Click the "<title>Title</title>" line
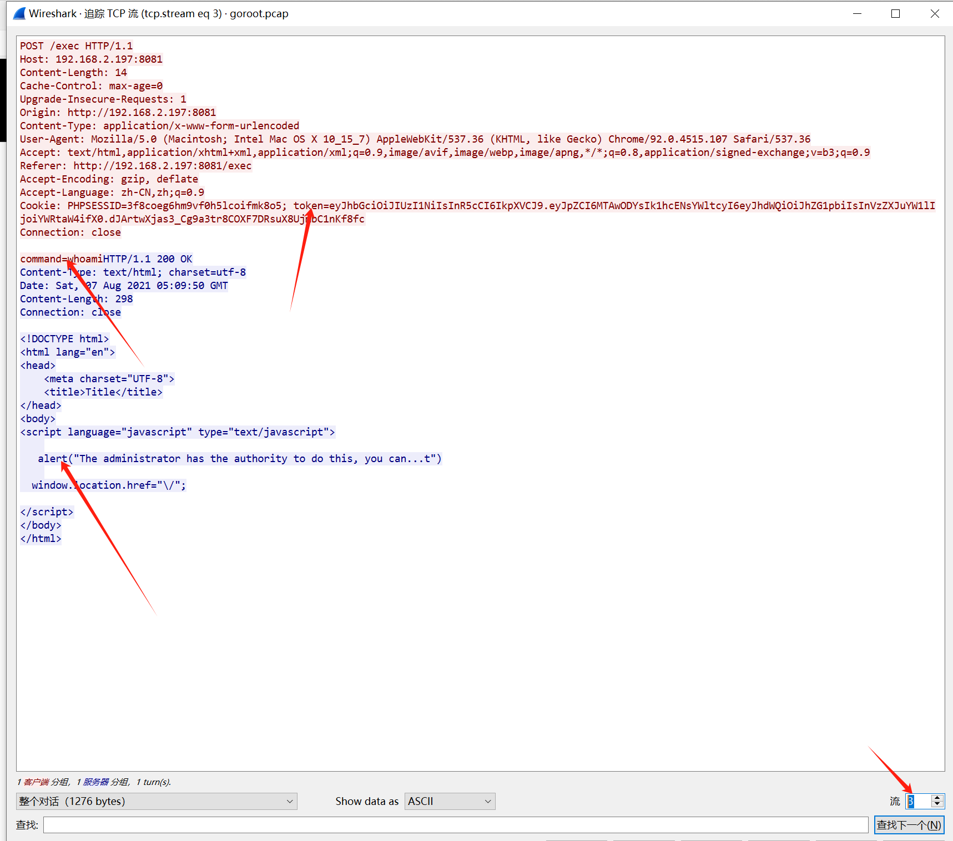 click(103, 392)
